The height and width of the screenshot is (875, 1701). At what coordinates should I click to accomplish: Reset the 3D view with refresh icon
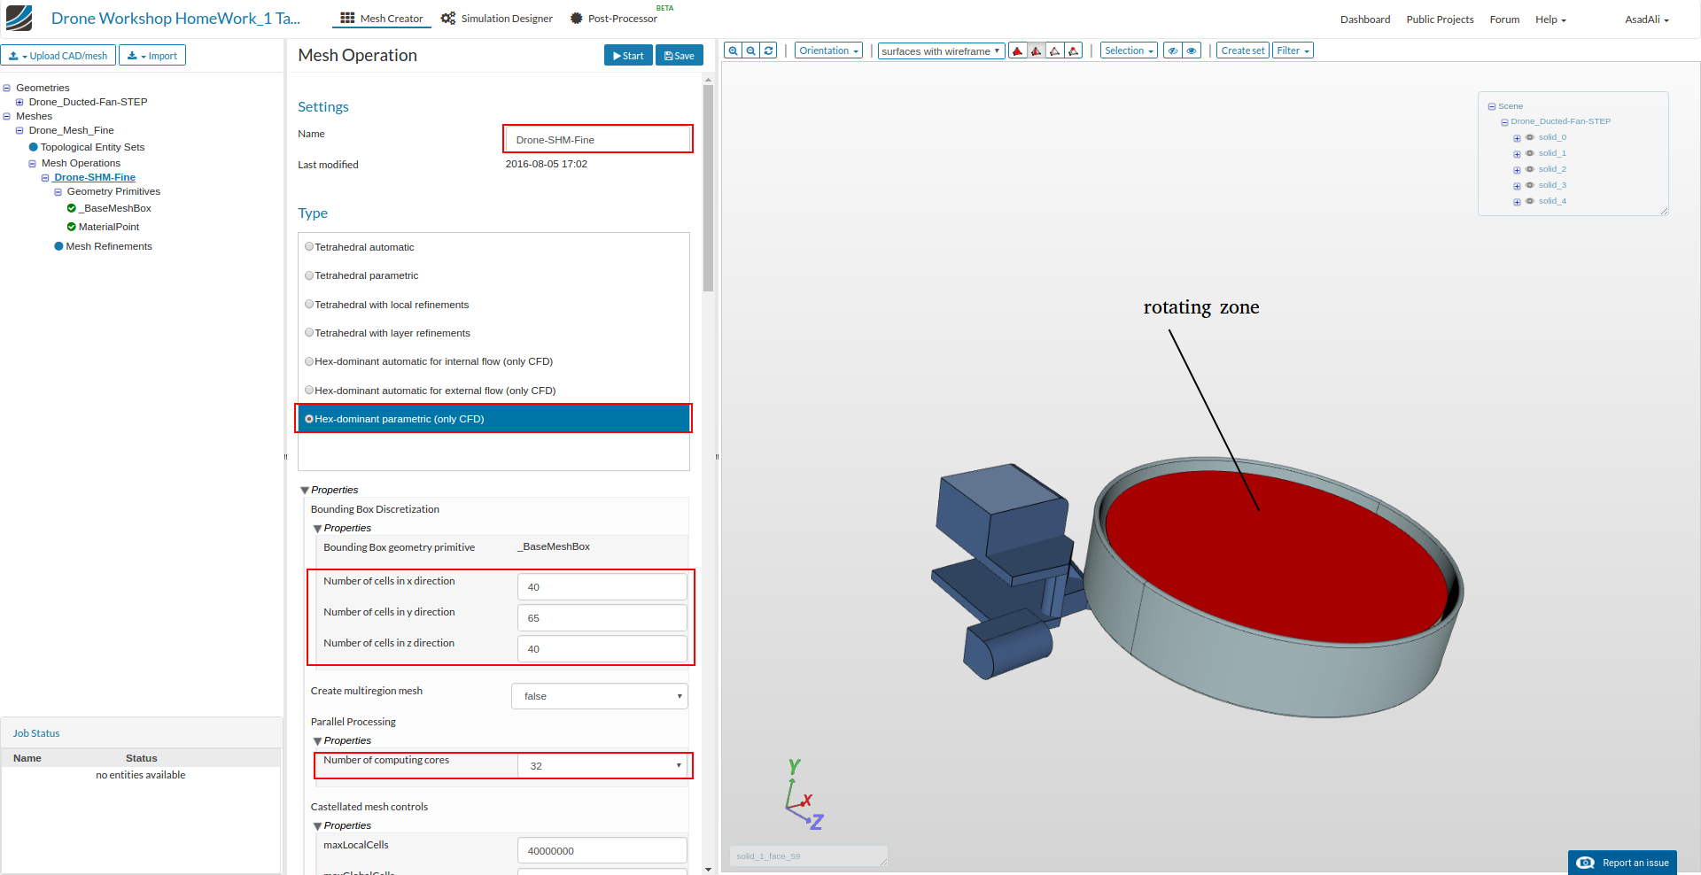point(768,50)
